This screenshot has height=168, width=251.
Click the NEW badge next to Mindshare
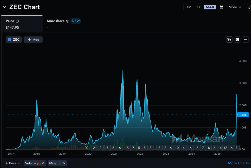tap(76, 21)
